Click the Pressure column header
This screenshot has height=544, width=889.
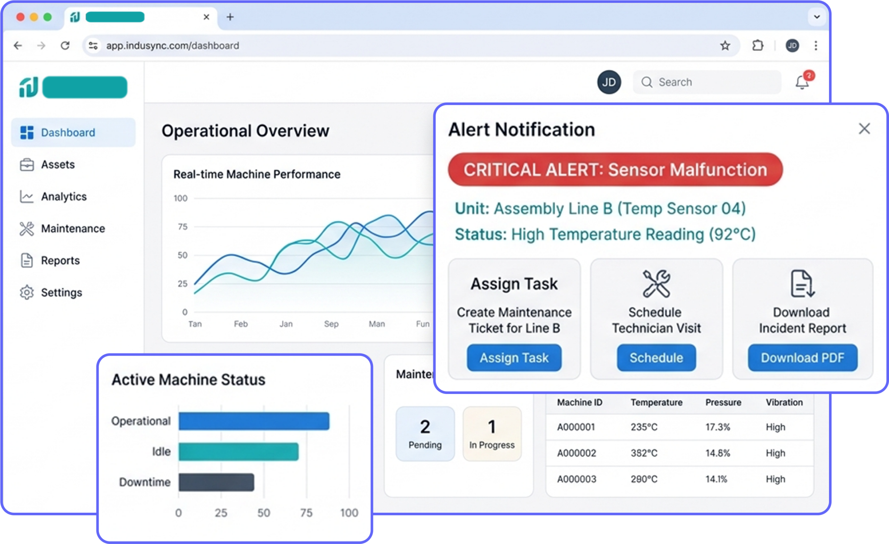point(723,403)
